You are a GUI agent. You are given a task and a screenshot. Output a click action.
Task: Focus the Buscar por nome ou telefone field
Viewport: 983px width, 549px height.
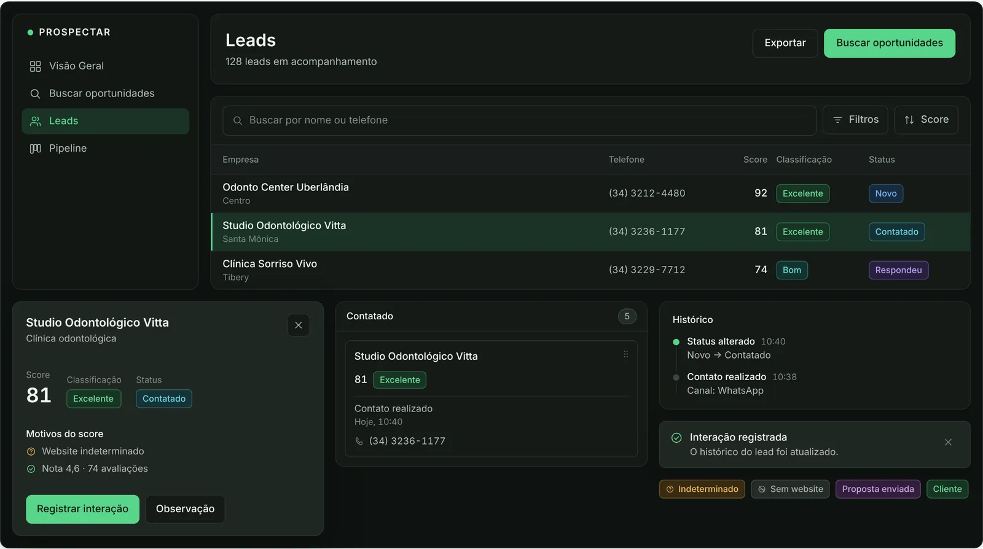click(519, 120)
